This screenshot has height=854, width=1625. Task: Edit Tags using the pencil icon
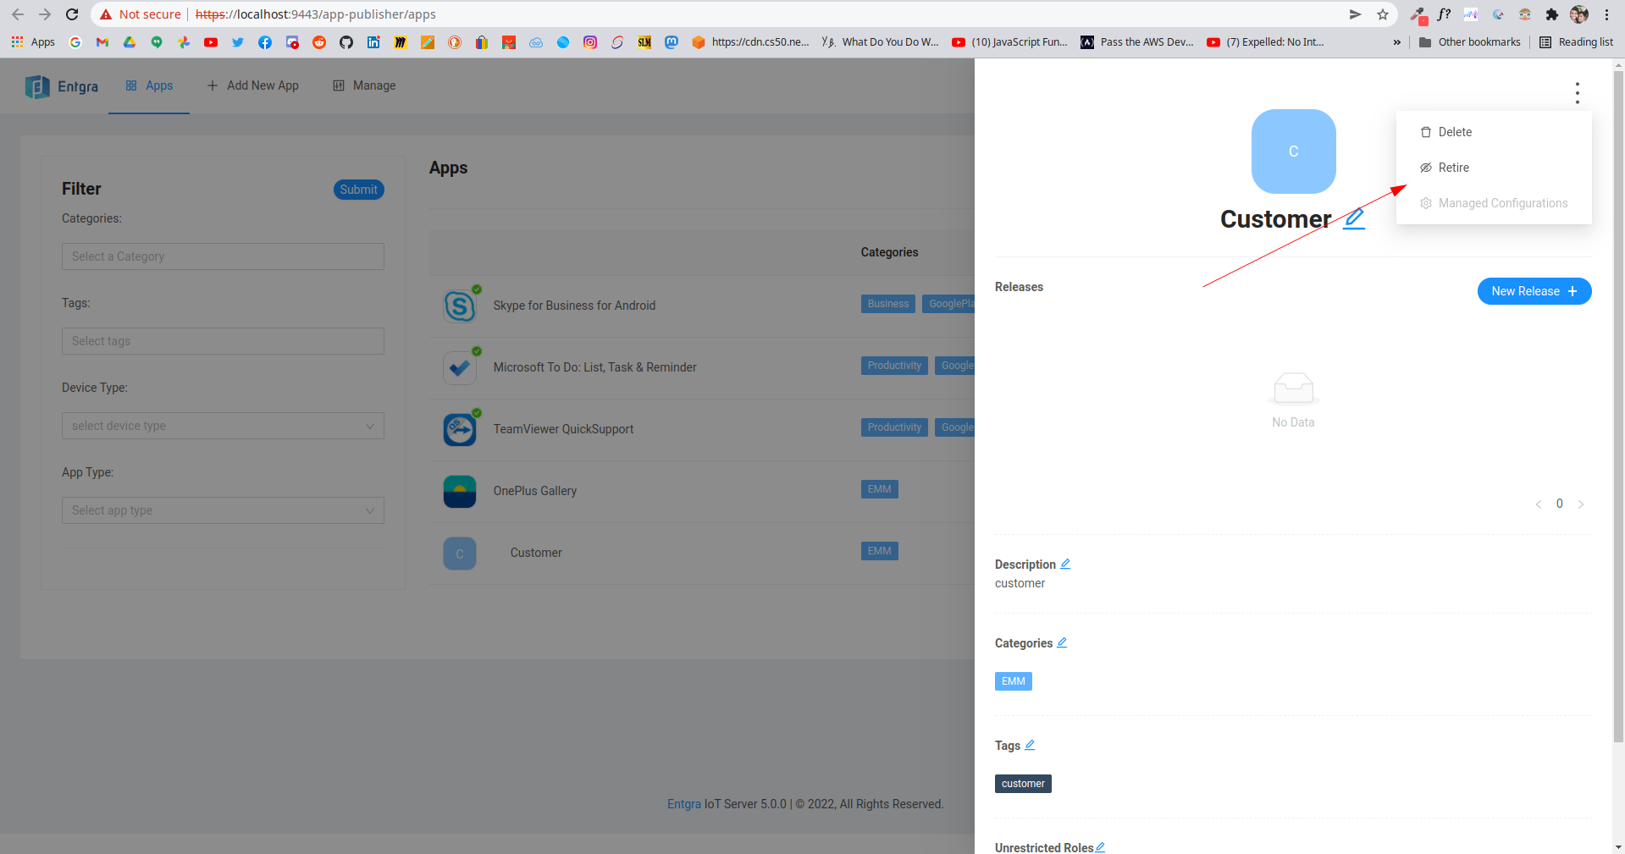pos(1031,744)
